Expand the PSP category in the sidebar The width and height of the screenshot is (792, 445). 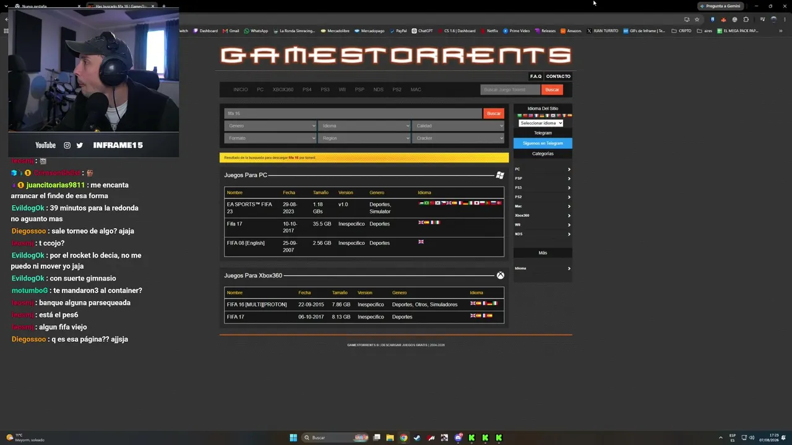pos(543,179)
